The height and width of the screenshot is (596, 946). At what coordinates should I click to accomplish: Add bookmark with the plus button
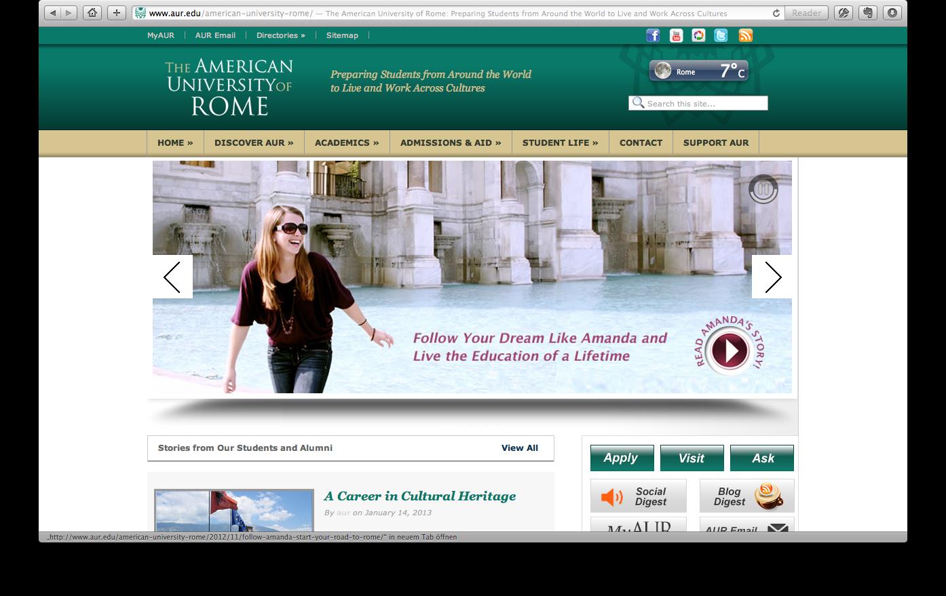(117, 13)
